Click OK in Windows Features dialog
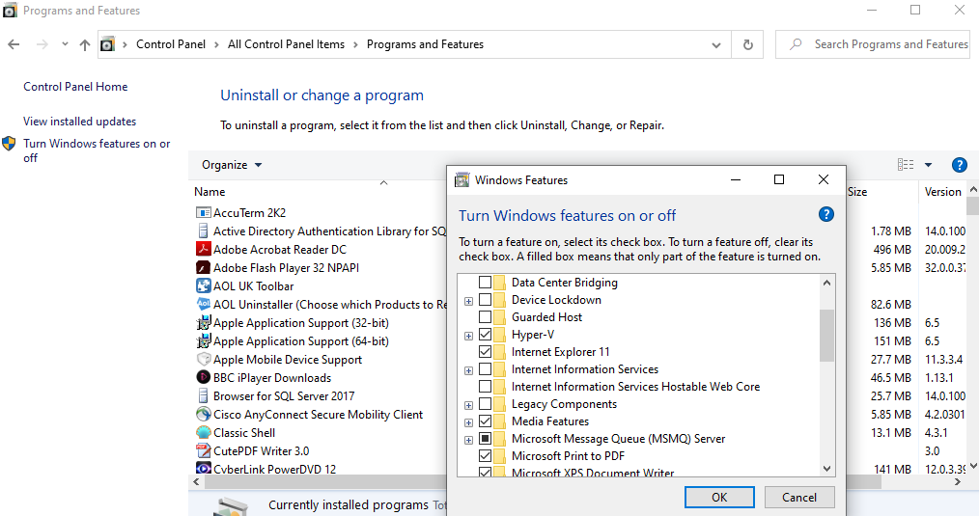Image resolution: width=979 pixels, height=516 pixels. [x=719, y=498]
